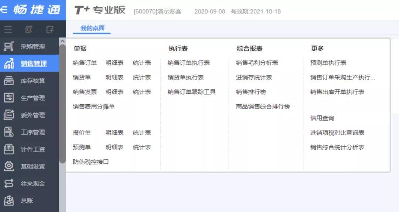The height and width of the screenshot is (212, 399).
Task: Open the 库存核算 sidebar icon
Action: [x=8, y=81]
